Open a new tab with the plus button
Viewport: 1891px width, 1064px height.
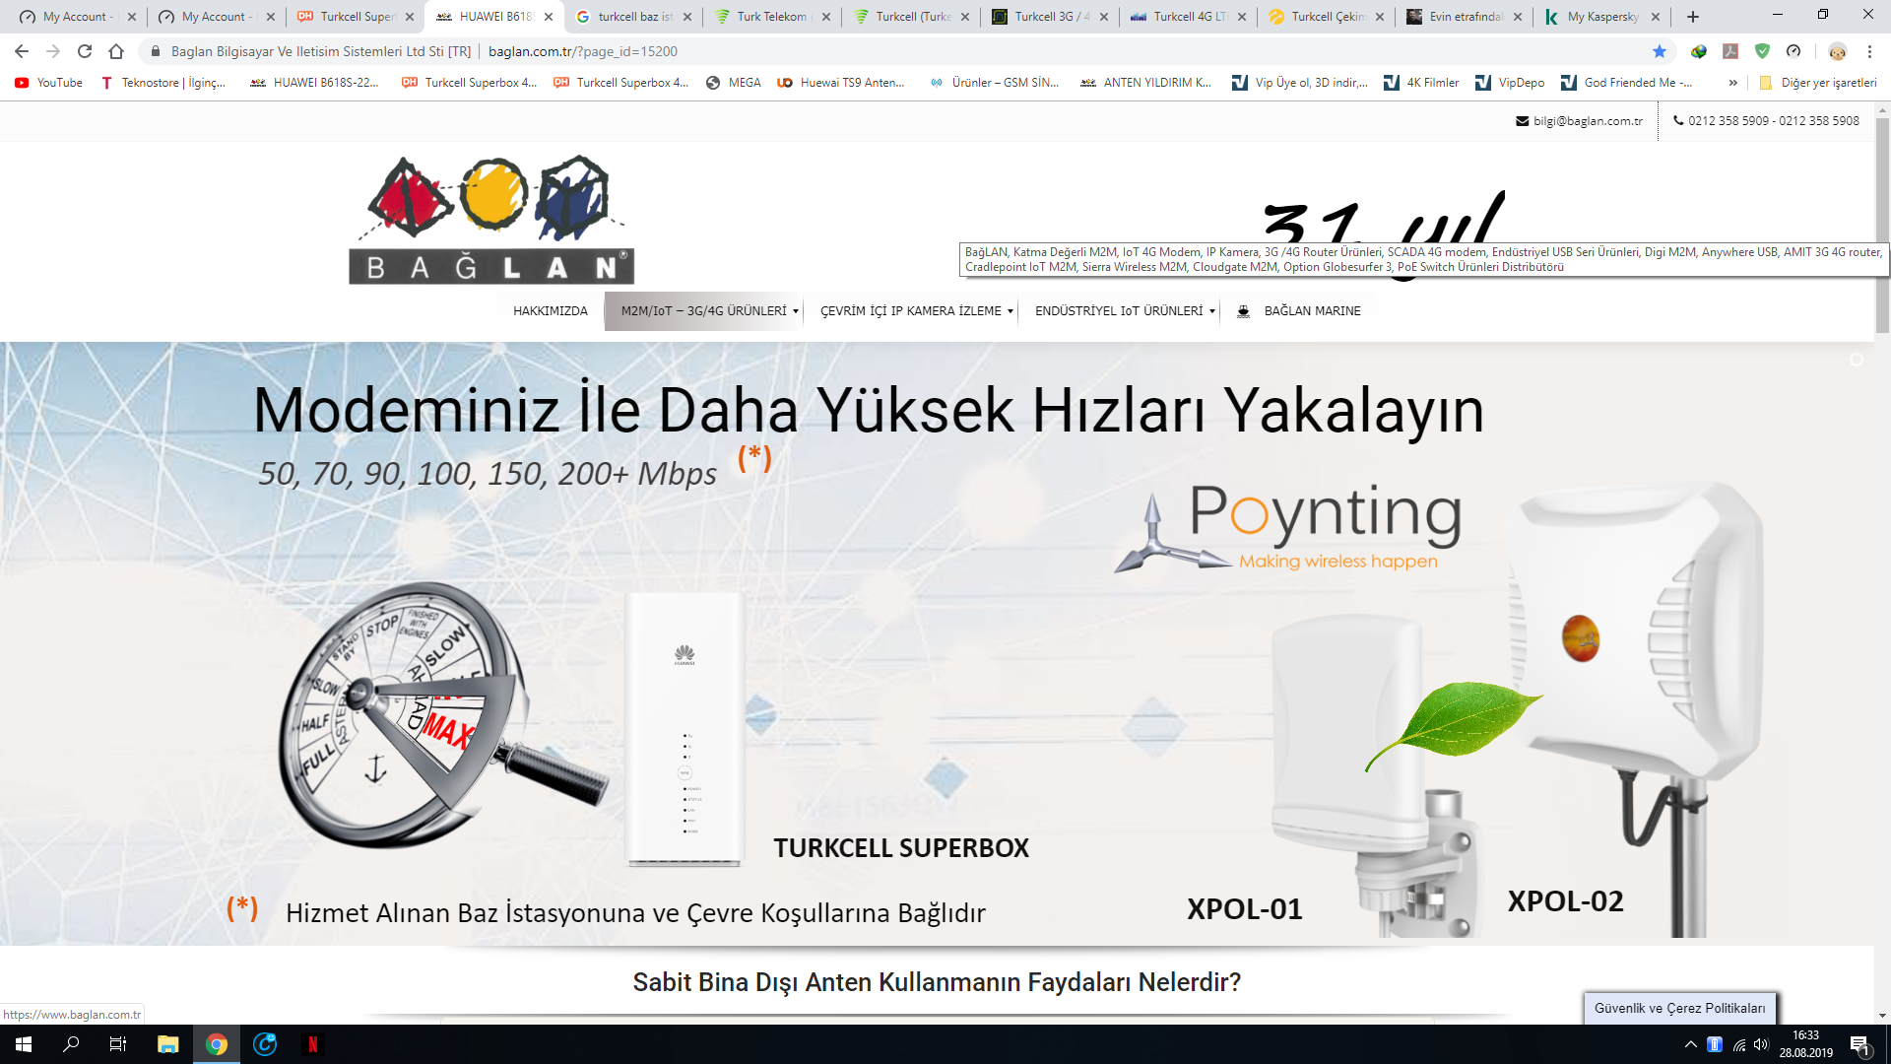[1693, 17]
